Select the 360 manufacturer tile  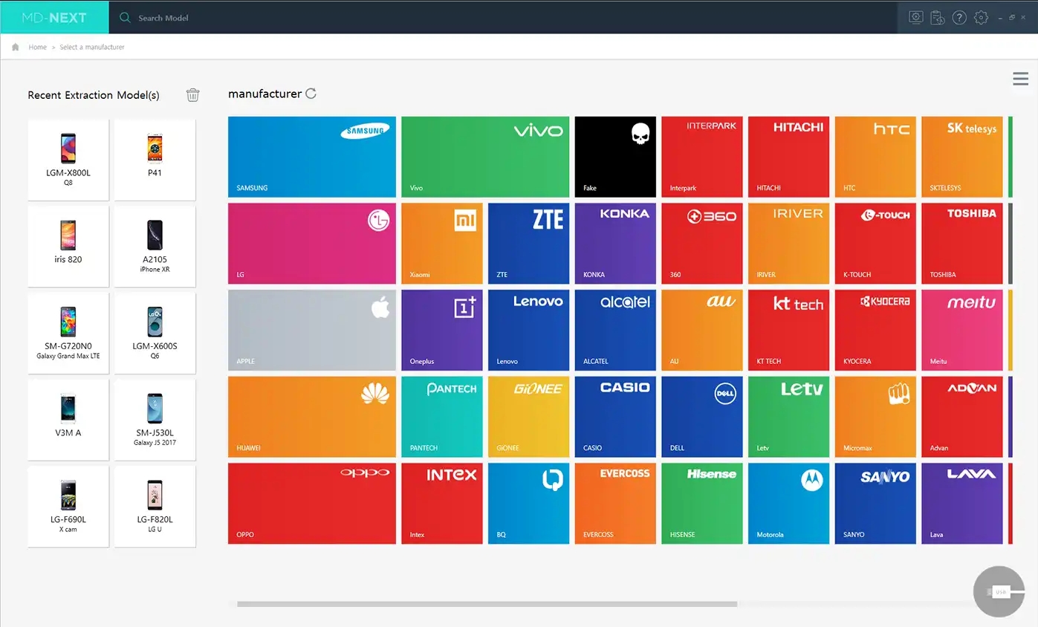[x=702, y=244]
